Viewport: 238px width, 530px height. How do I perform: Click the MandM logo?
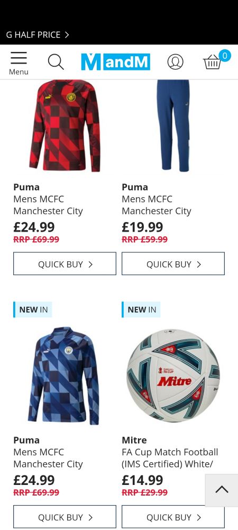click(115, 62)
